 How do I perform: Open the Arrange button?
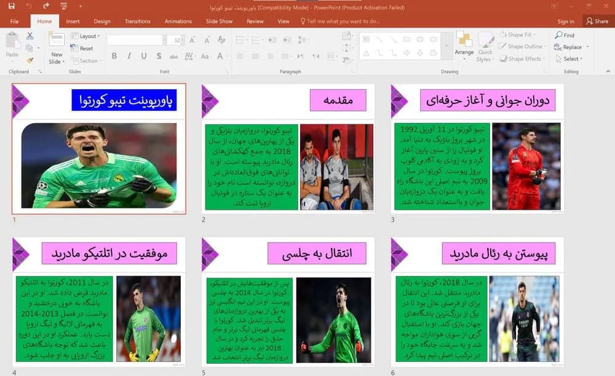[464, 46]
